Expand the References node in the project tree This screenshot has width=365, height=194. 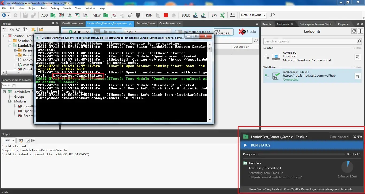click(x=15, y=50)
